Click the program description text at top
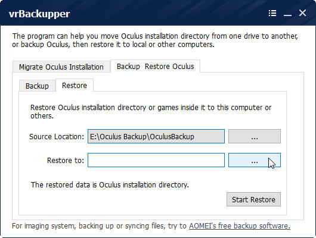Image resolution: width=316 pixels, height=238 pixels. [155, 40]
